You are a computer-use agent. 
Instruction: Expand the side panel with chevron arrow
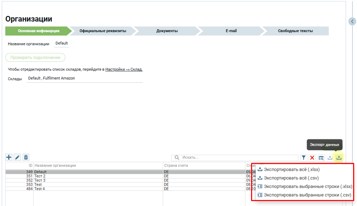352,21
